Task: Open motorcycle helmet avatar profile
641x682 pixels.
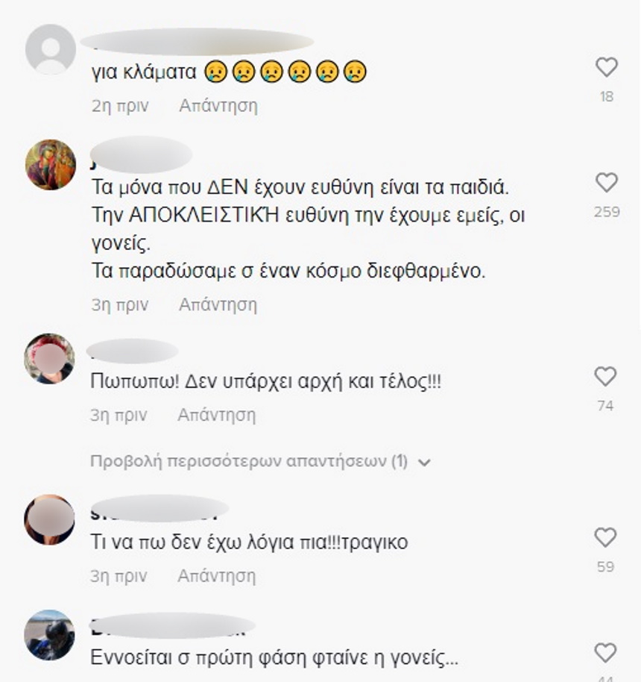Action: coord(49,634)
